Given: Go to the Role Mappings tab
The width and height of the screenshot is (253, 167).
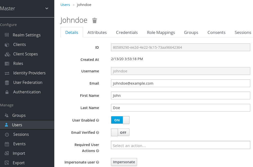Looking at the screenshot, I should pyautogui.click(x=161, y=32).
